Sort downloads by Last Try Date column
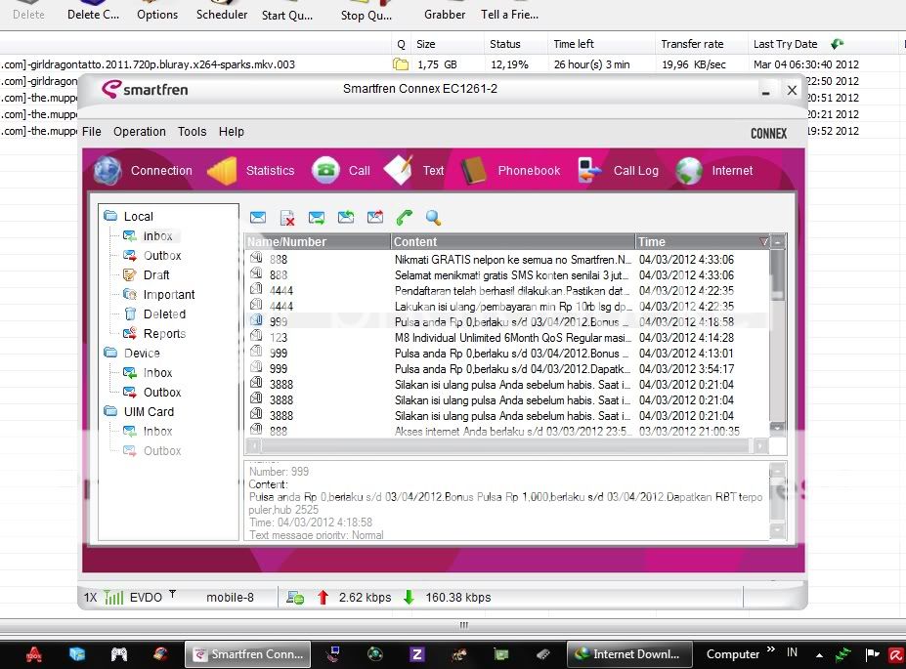Viewport: 906px width, 669px height. tap(823, 44)
